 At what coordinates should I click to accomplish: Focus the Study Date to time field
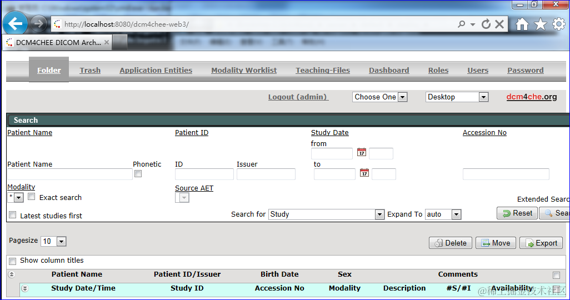point(384,174)
